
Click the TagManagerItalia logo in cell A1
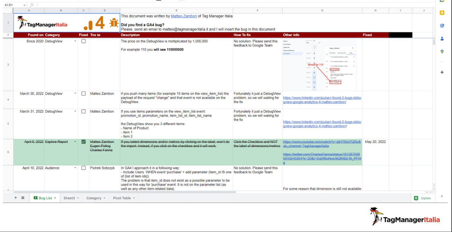42,23
